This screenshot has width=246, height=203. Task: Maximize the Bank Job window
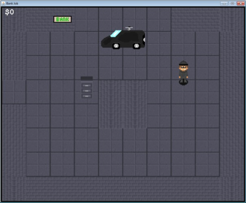[x=232, y=3]
